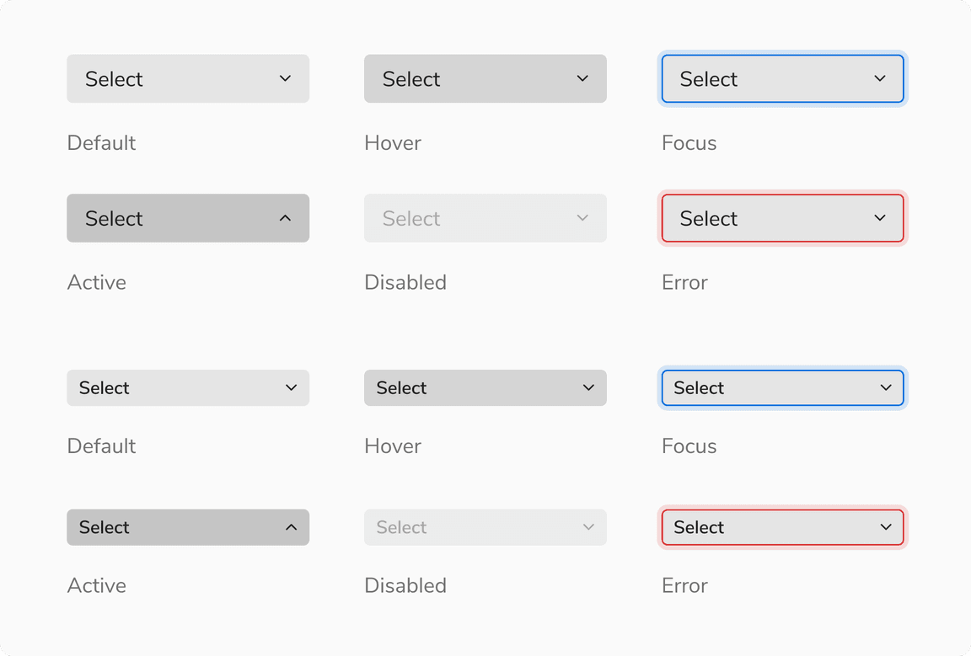Click the upward chevron on the Active select
971x656 pixels.
click(x=285, y=218)
